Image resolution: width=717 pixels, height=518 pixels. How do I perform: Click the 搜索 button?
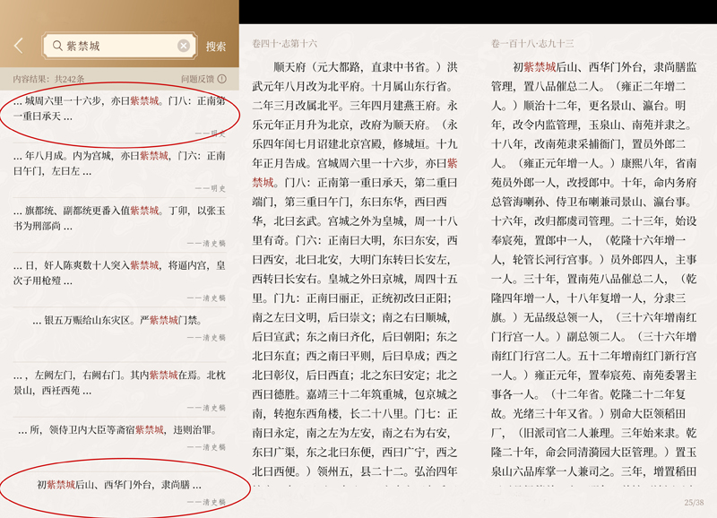pyautogui.click(x=216, y=47)
